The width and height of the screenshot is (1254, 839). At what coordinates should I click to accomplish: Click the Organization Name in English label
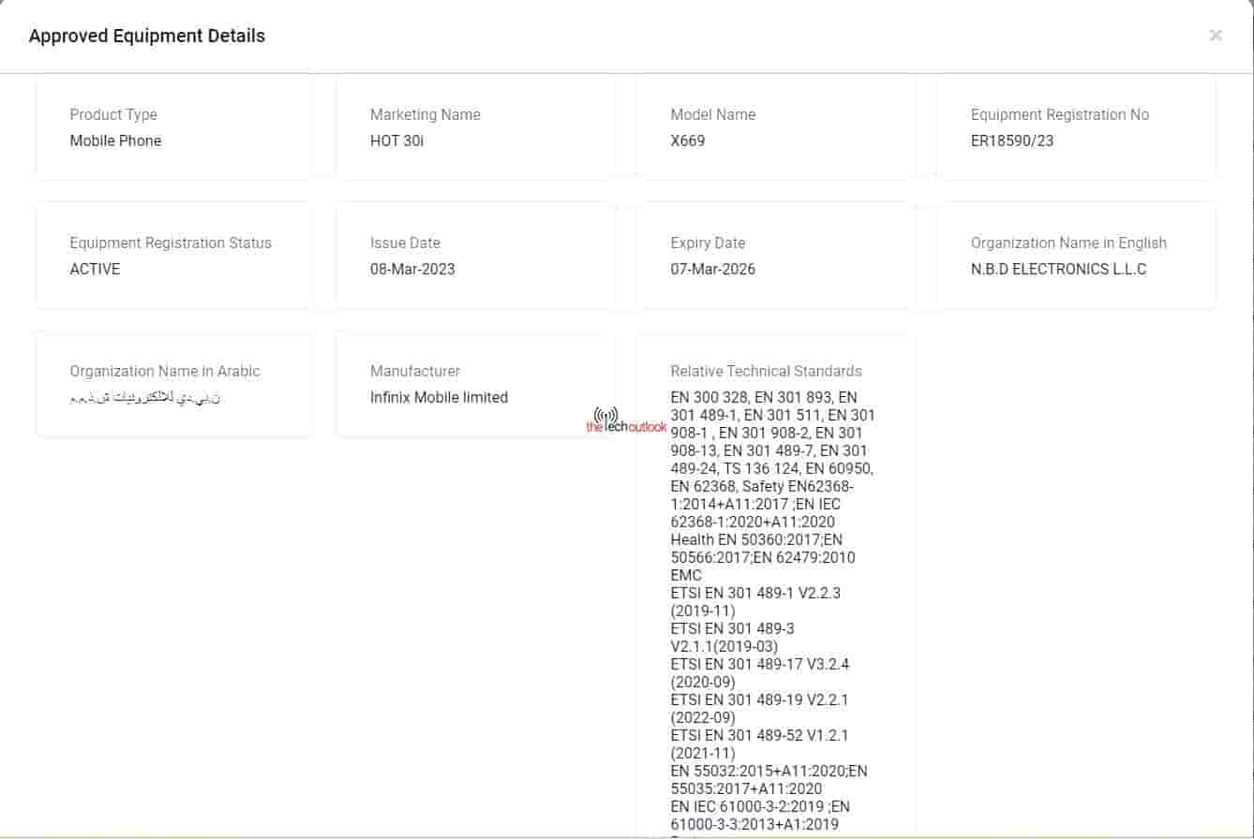pos(1068,243)
